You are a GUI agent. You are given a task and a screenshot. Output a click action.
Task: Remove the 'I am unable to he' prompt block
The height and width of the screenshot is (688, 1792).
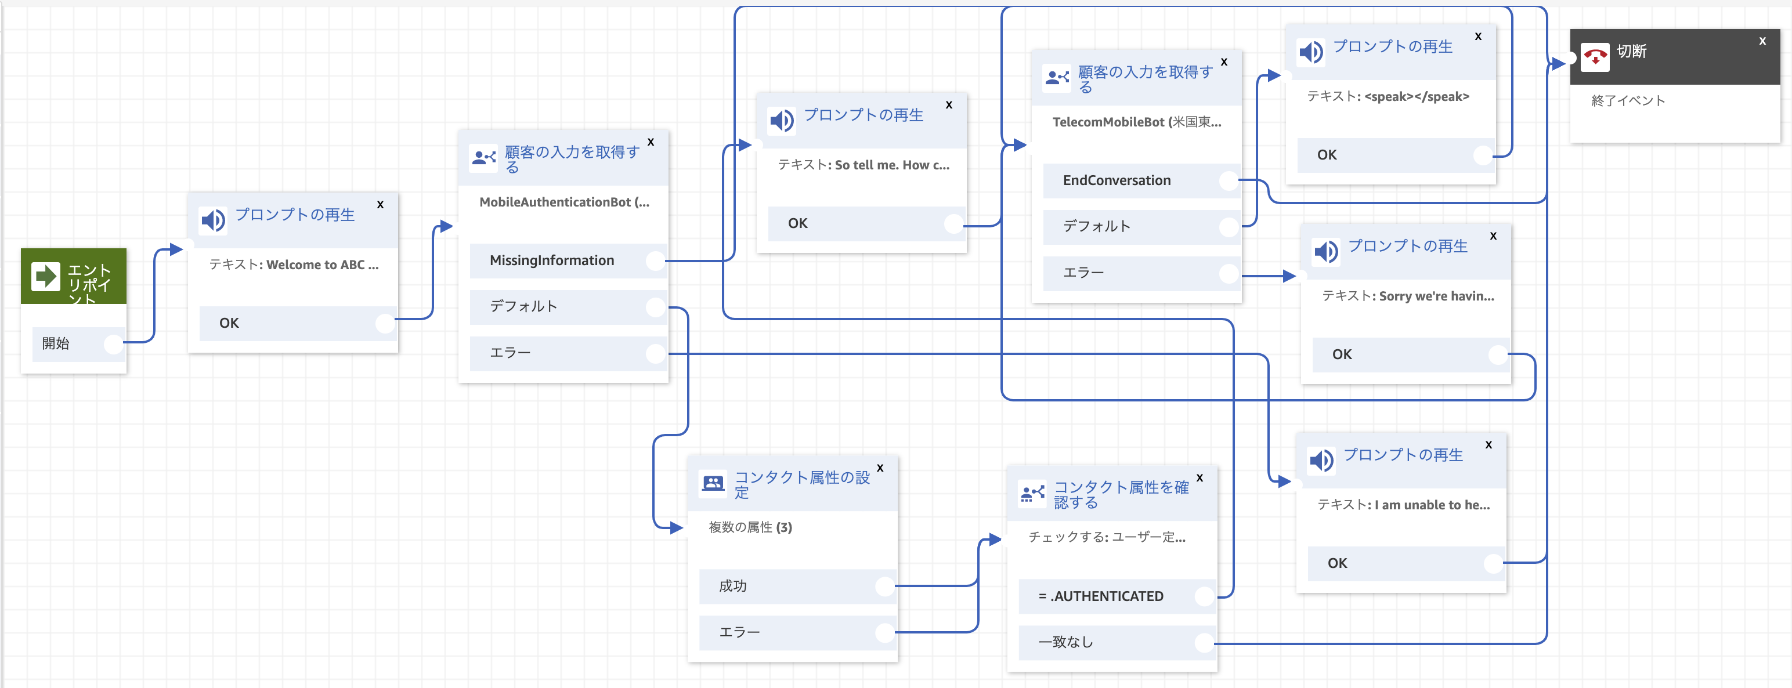[x=1488, y=445]
